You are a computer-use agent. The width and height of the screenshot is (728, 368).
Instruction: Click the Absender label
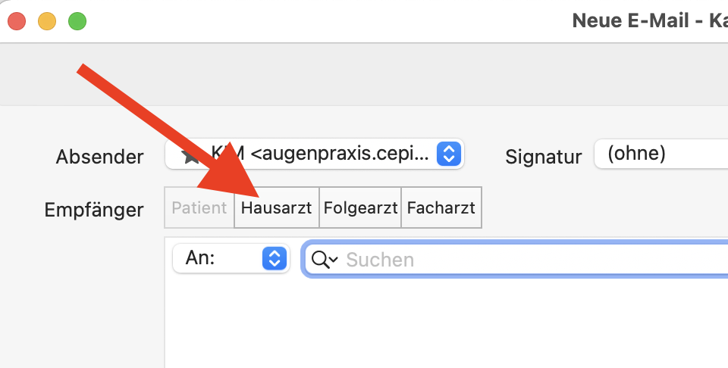[x=100, y=157]
